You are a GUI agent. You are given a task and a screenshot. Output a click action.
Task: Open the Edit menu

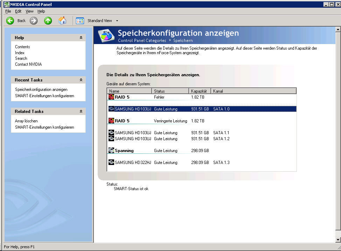pos(18,11)
